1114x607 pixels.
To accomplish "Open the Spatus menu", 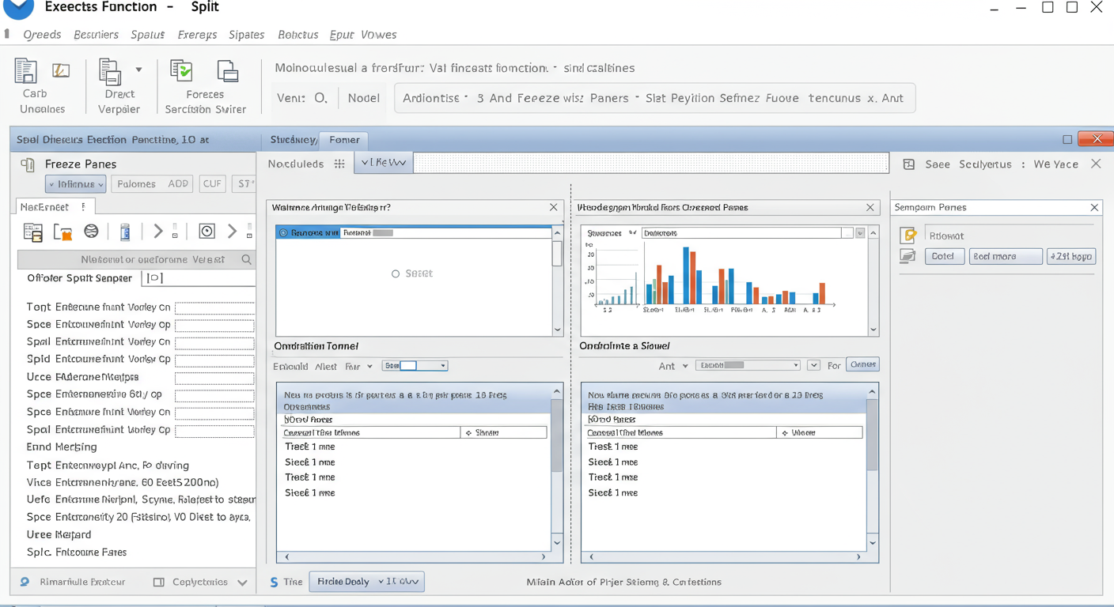I will (147, 35).
